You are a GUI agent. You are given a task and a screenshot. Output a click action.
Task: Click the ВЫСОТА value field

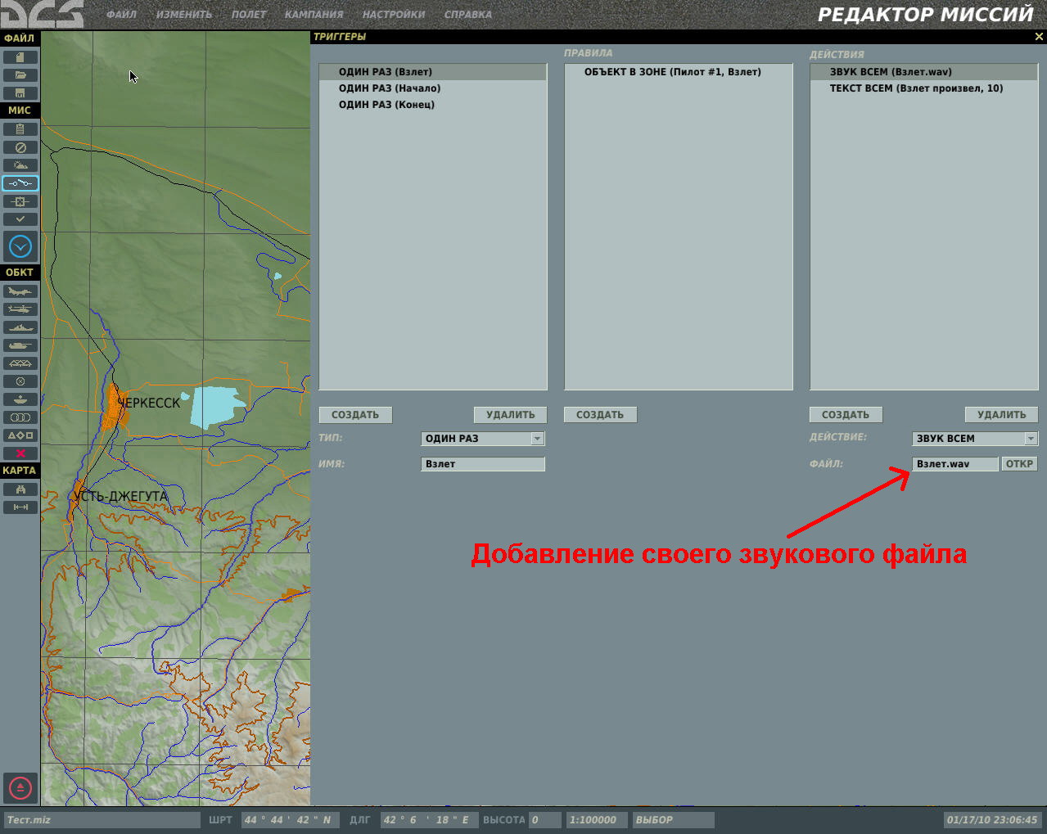544,820
